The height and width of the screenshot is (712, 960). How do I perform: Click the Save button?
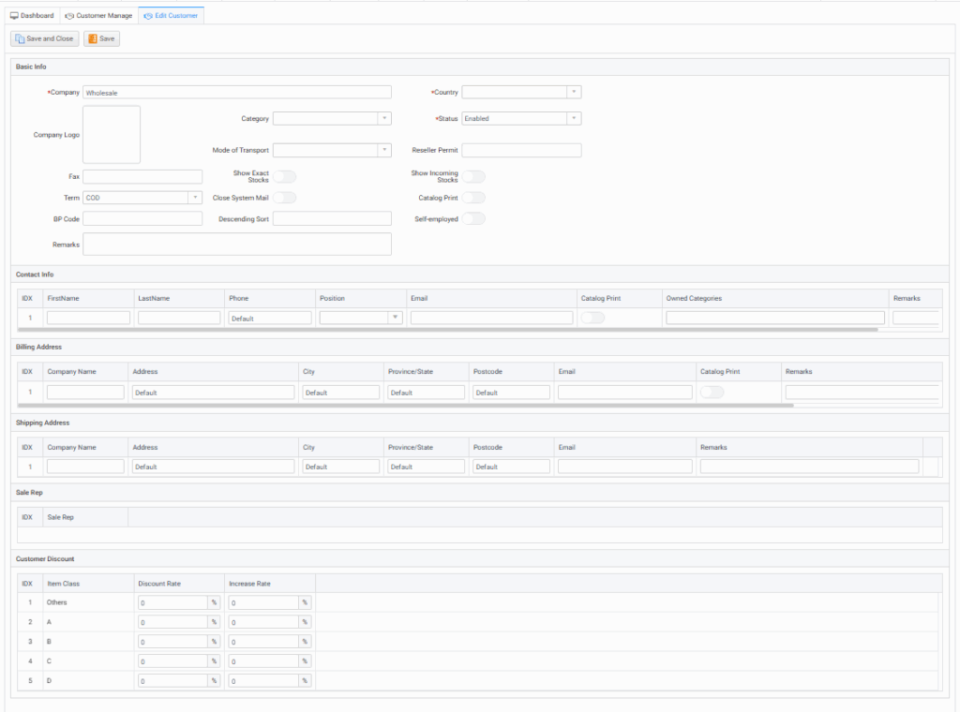pyautogui.click(x=101, y=39)
